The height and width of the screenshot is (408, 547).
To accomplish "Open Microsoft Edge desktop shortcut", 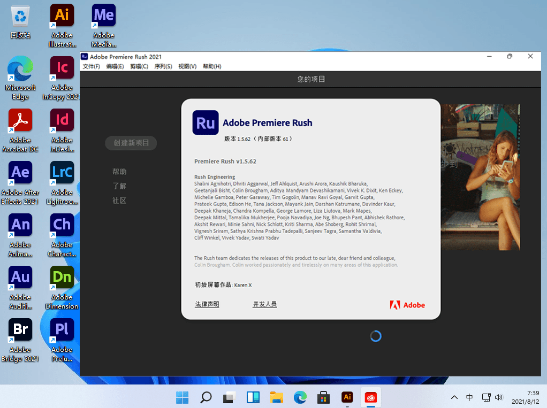I will tap(20, 78).
